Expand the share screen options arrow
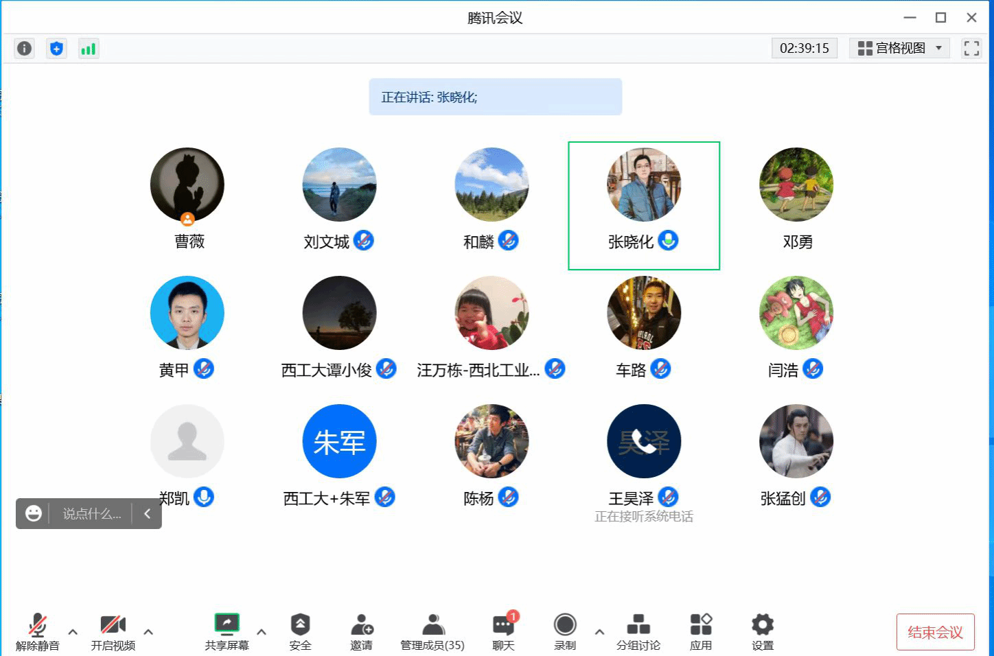Screen dimensions: 994x656 262,632
